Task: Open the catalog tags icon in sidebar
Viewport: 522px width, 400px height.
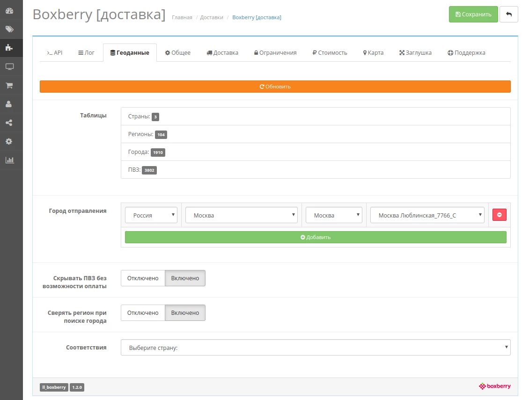Action: 9,29
